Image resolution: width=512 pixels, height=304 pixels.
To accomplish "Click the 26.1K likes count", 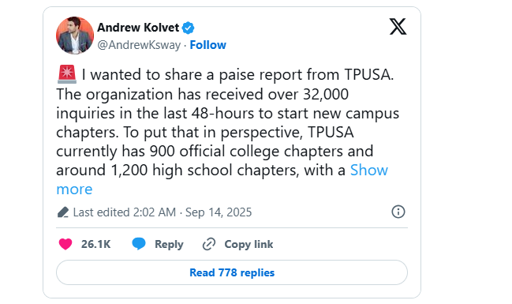I will 95,244.
